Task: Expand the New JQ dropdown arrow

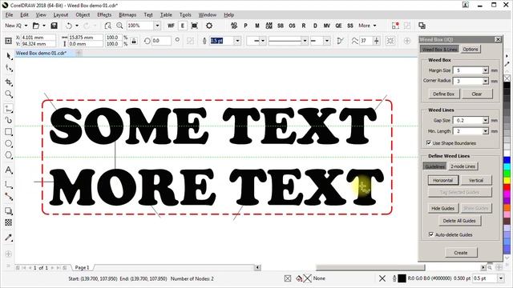Action: (26, 26)
